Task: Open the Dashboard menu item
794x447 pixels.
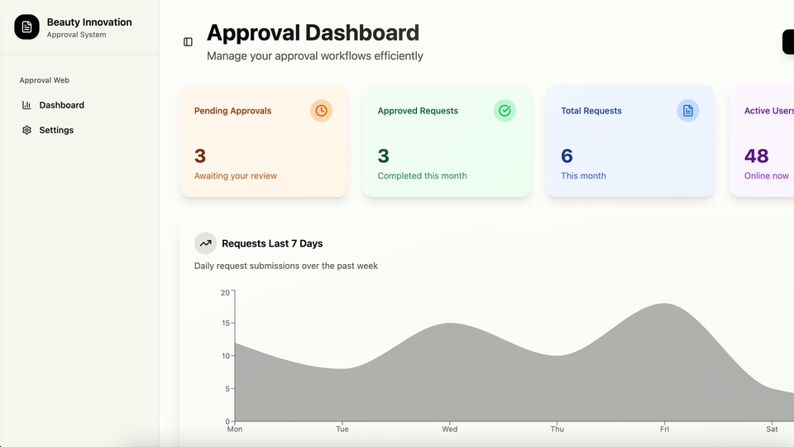Action: [61, 105]
